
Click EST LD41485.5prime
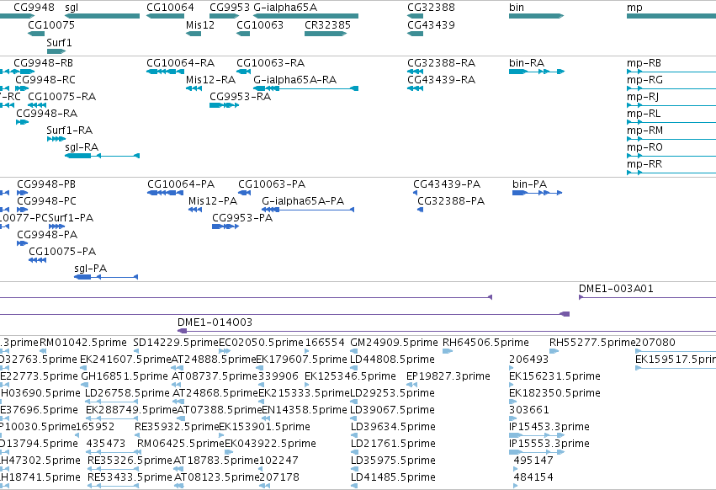393,477
